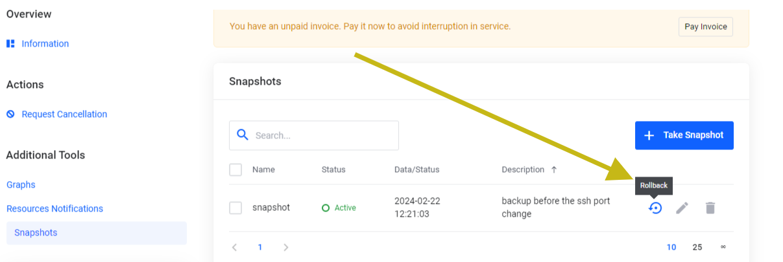
Task: Open the Graphs sidebar link
Action: point(21,184)
